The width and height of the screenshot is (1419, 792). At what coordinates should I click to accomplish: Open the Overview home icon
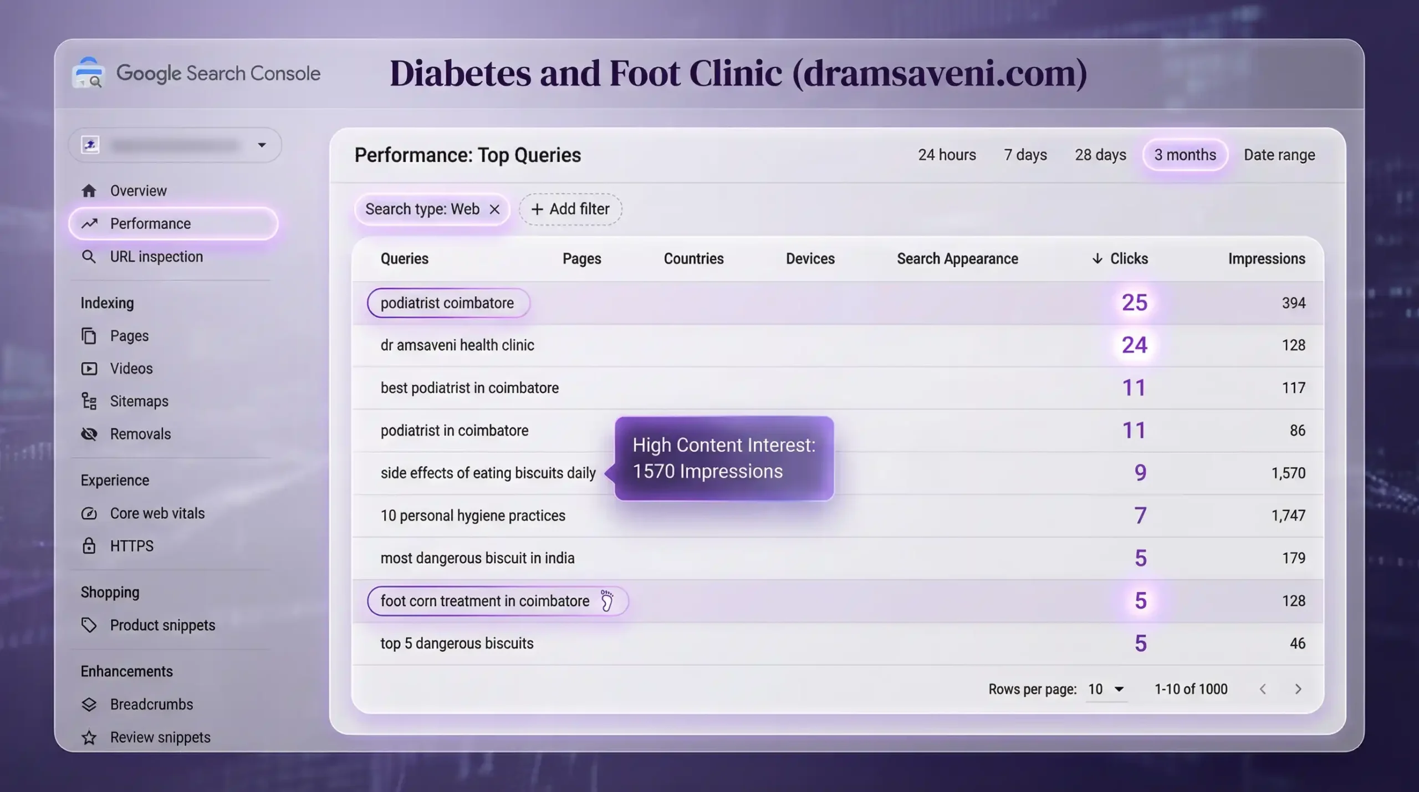(x=89, y=191)
